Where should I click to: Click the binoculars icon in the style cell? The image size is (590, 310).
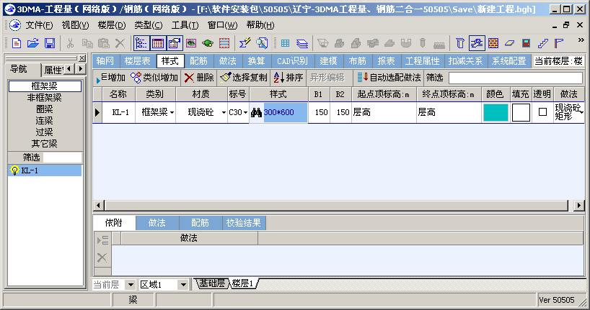(256, 112)
